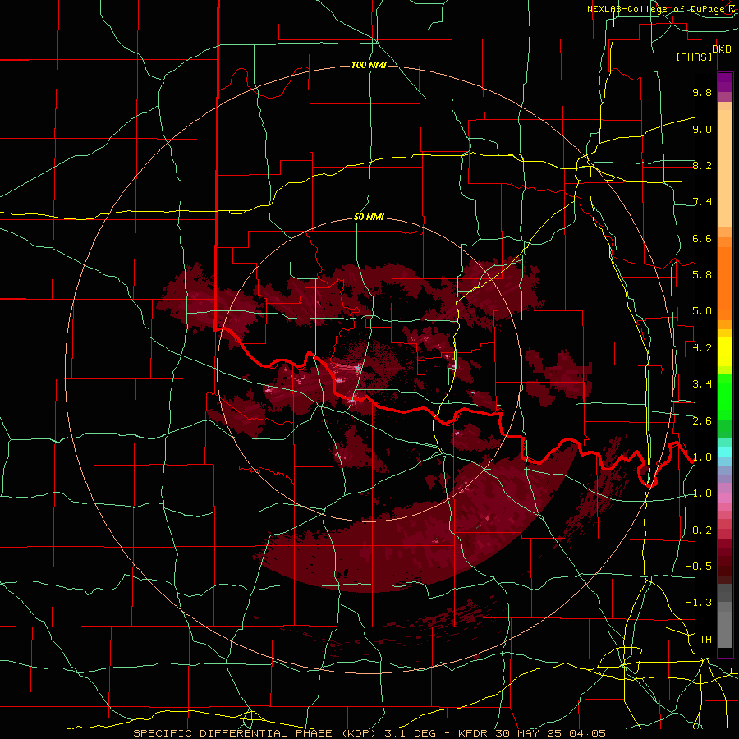Click the yellow swatch beside 4.2
This screenshot has height=739, width=739.
[725, 351]
